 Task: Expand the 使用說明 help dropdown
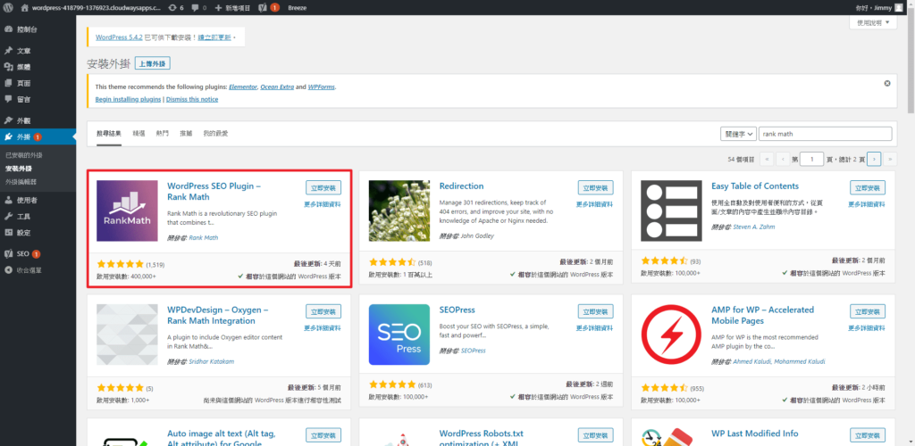pyautogui.click(x=874, y=22)
